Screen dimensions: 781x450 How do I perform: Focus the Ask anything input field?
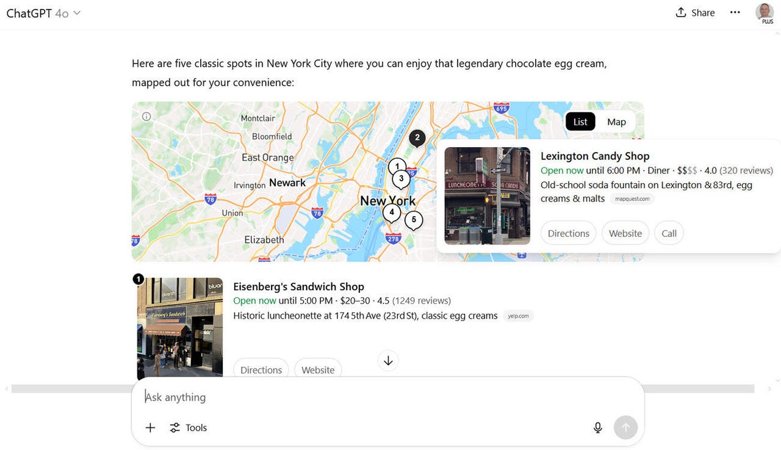[388, 397]
